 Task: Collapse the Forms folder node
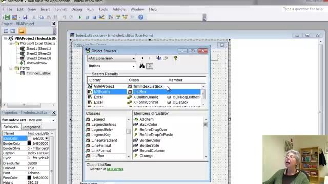coord(11,68)
